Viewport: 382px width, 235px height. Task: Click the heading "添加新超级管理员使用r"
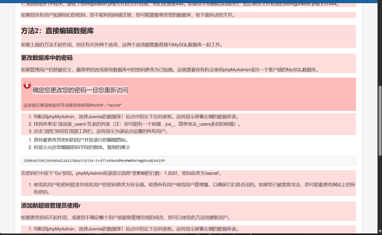pos(51,206)
